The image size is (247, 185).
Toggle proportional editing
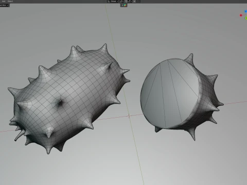135,1
